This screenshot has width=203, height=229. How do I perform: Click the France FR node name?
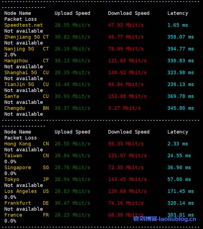[26, 215]
